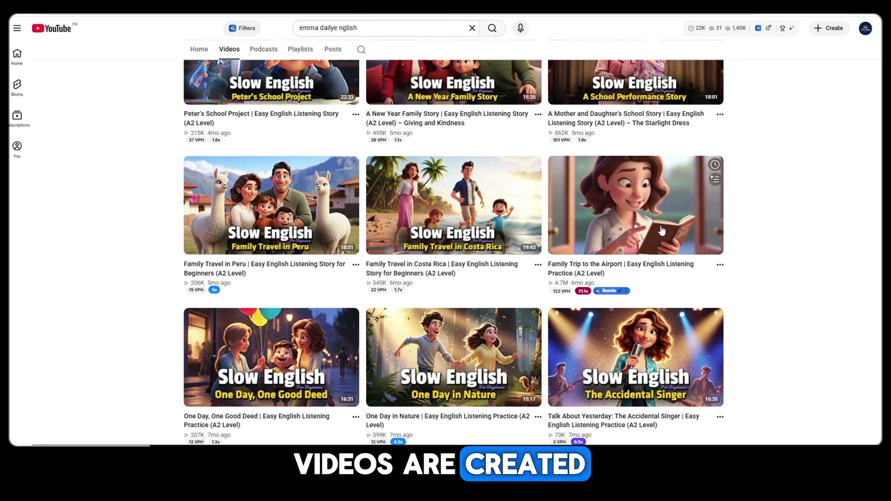Open title Family Trip to the Airport
Screen dimensions: 891x501
click(x=621, y=269)
